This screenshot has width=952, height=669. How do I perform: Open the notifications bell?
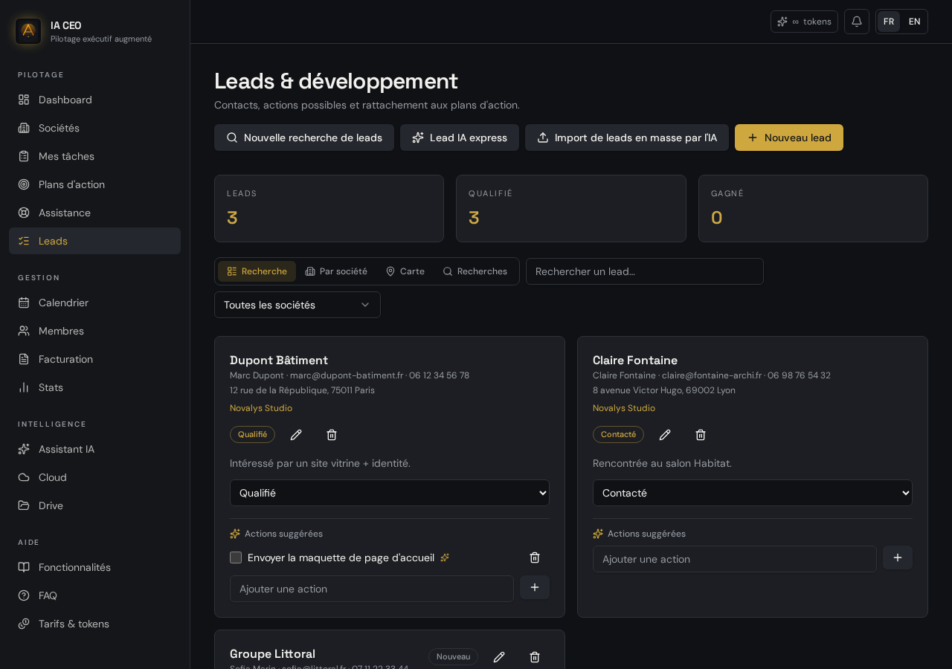pos(857,22)
